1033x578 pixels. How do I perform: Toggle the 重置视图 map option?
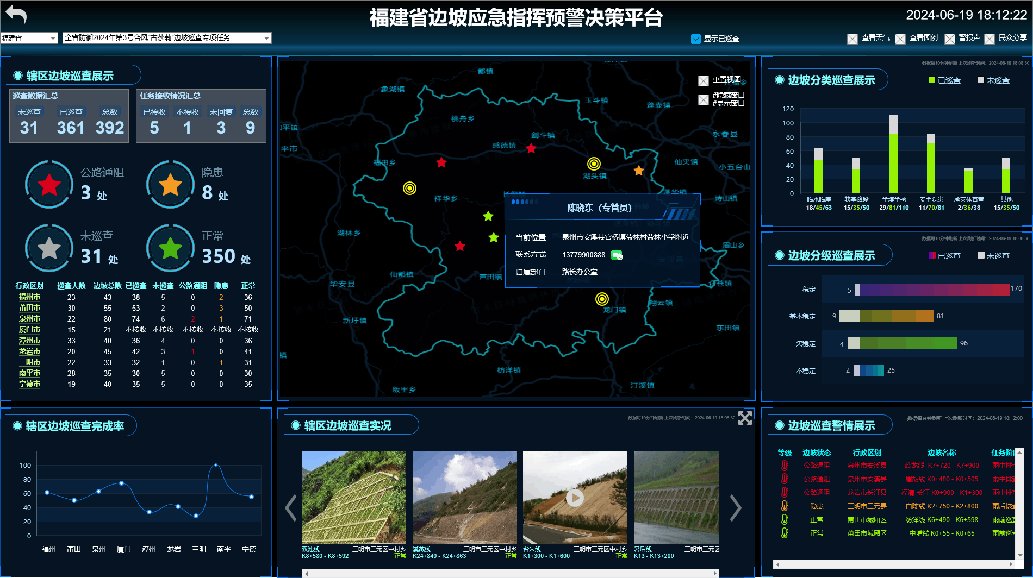(704, 81)
